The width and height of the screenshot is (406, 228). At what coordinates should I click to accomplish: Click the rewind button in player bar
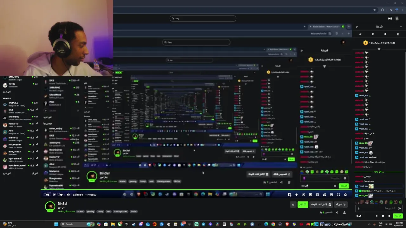[x=48, y=195]
